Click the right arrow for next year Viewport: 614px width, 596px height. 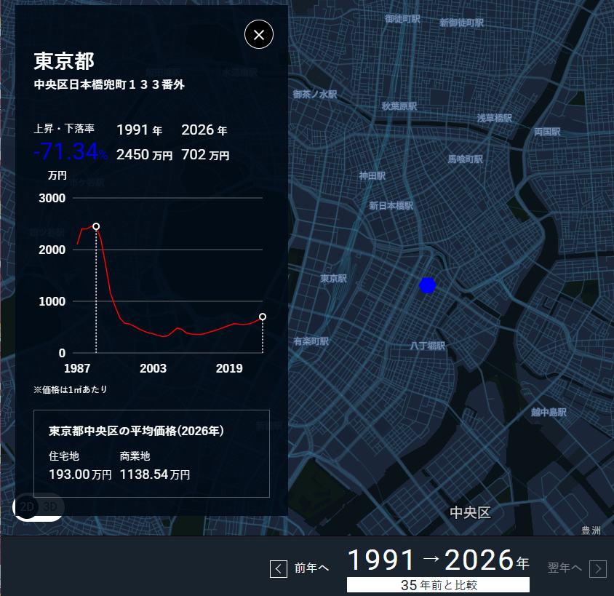598,568
